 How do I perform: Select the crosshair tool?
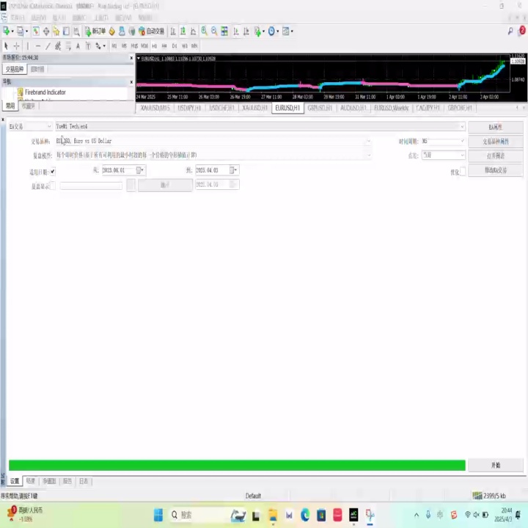tap(16, 45)
